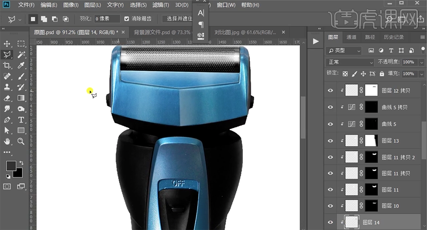427x230 pixels.
Task: Select the Crop tool in toolbar
Action: coord(7,66)
